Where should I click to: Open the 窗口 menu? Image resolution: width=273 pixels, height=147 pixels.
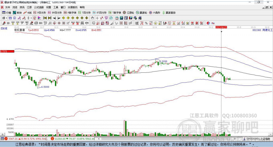[63, 7]
